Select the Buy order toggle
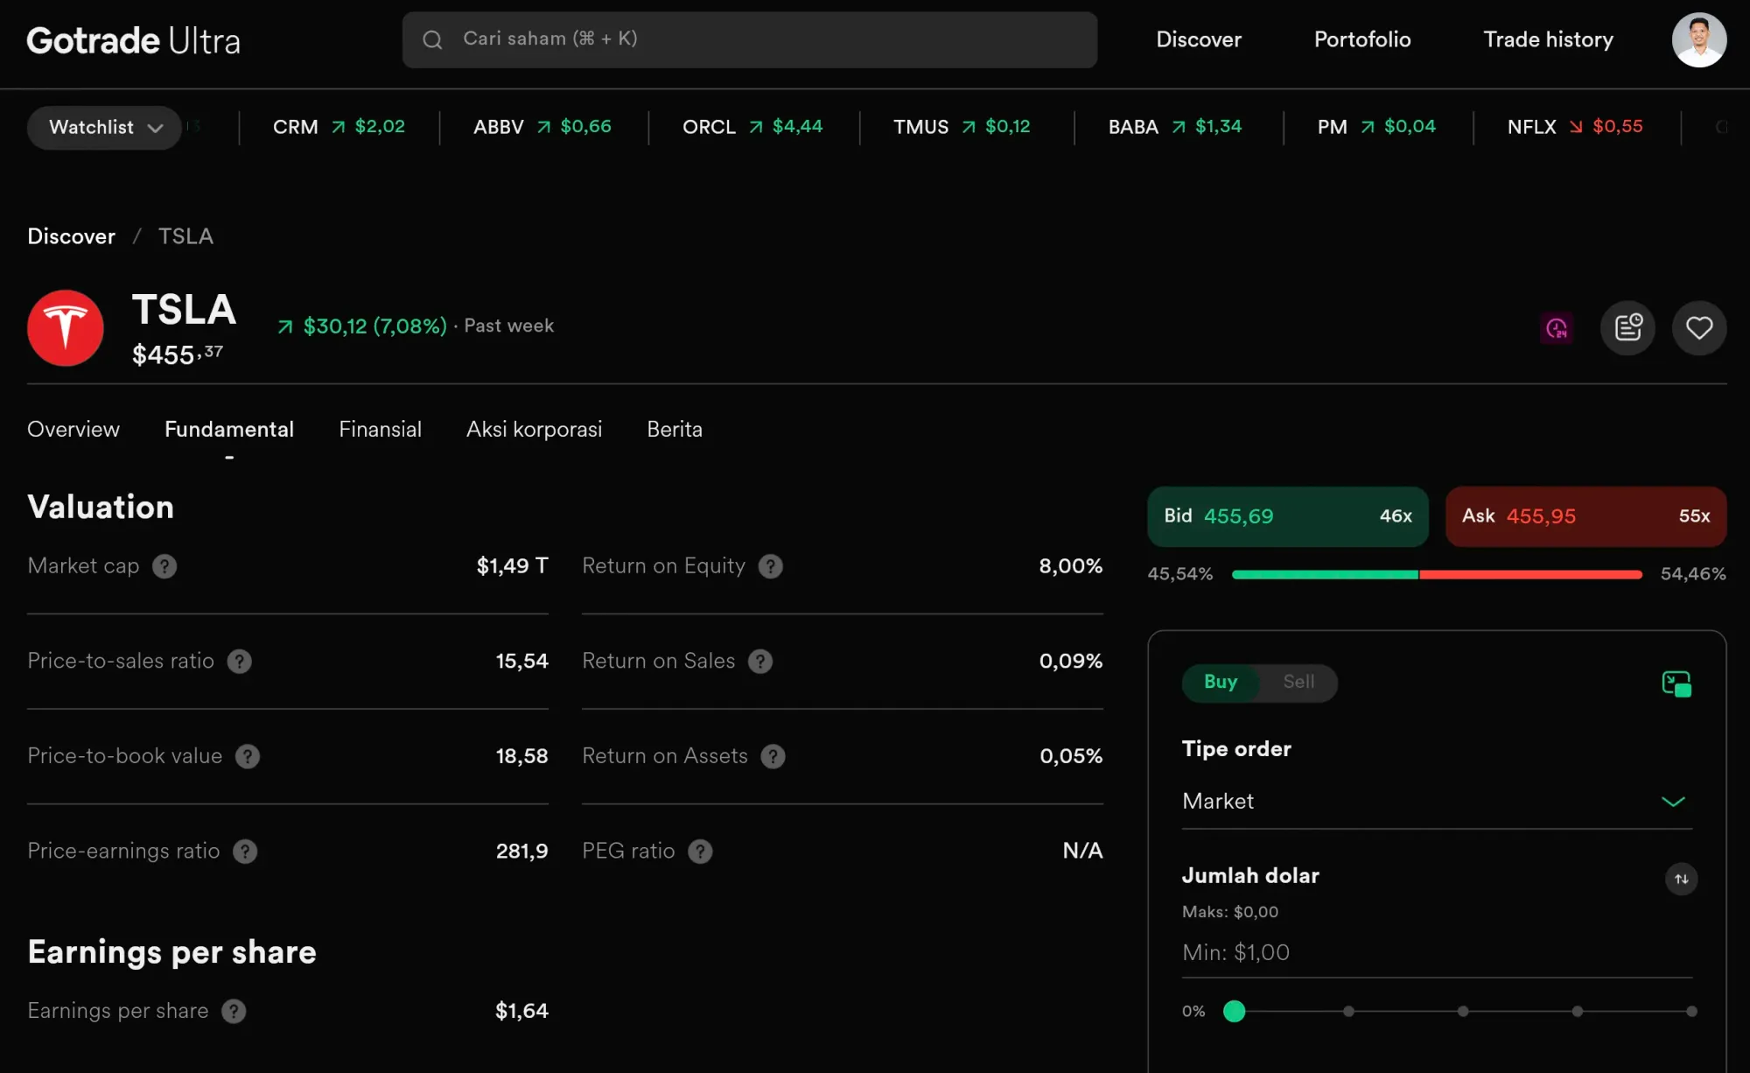Viewport: 1750px width, 1073px height. click(1221, 682)
